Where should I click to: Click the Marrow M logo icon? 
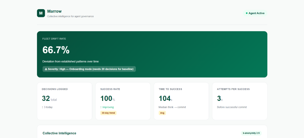click(x=41, y=13)
